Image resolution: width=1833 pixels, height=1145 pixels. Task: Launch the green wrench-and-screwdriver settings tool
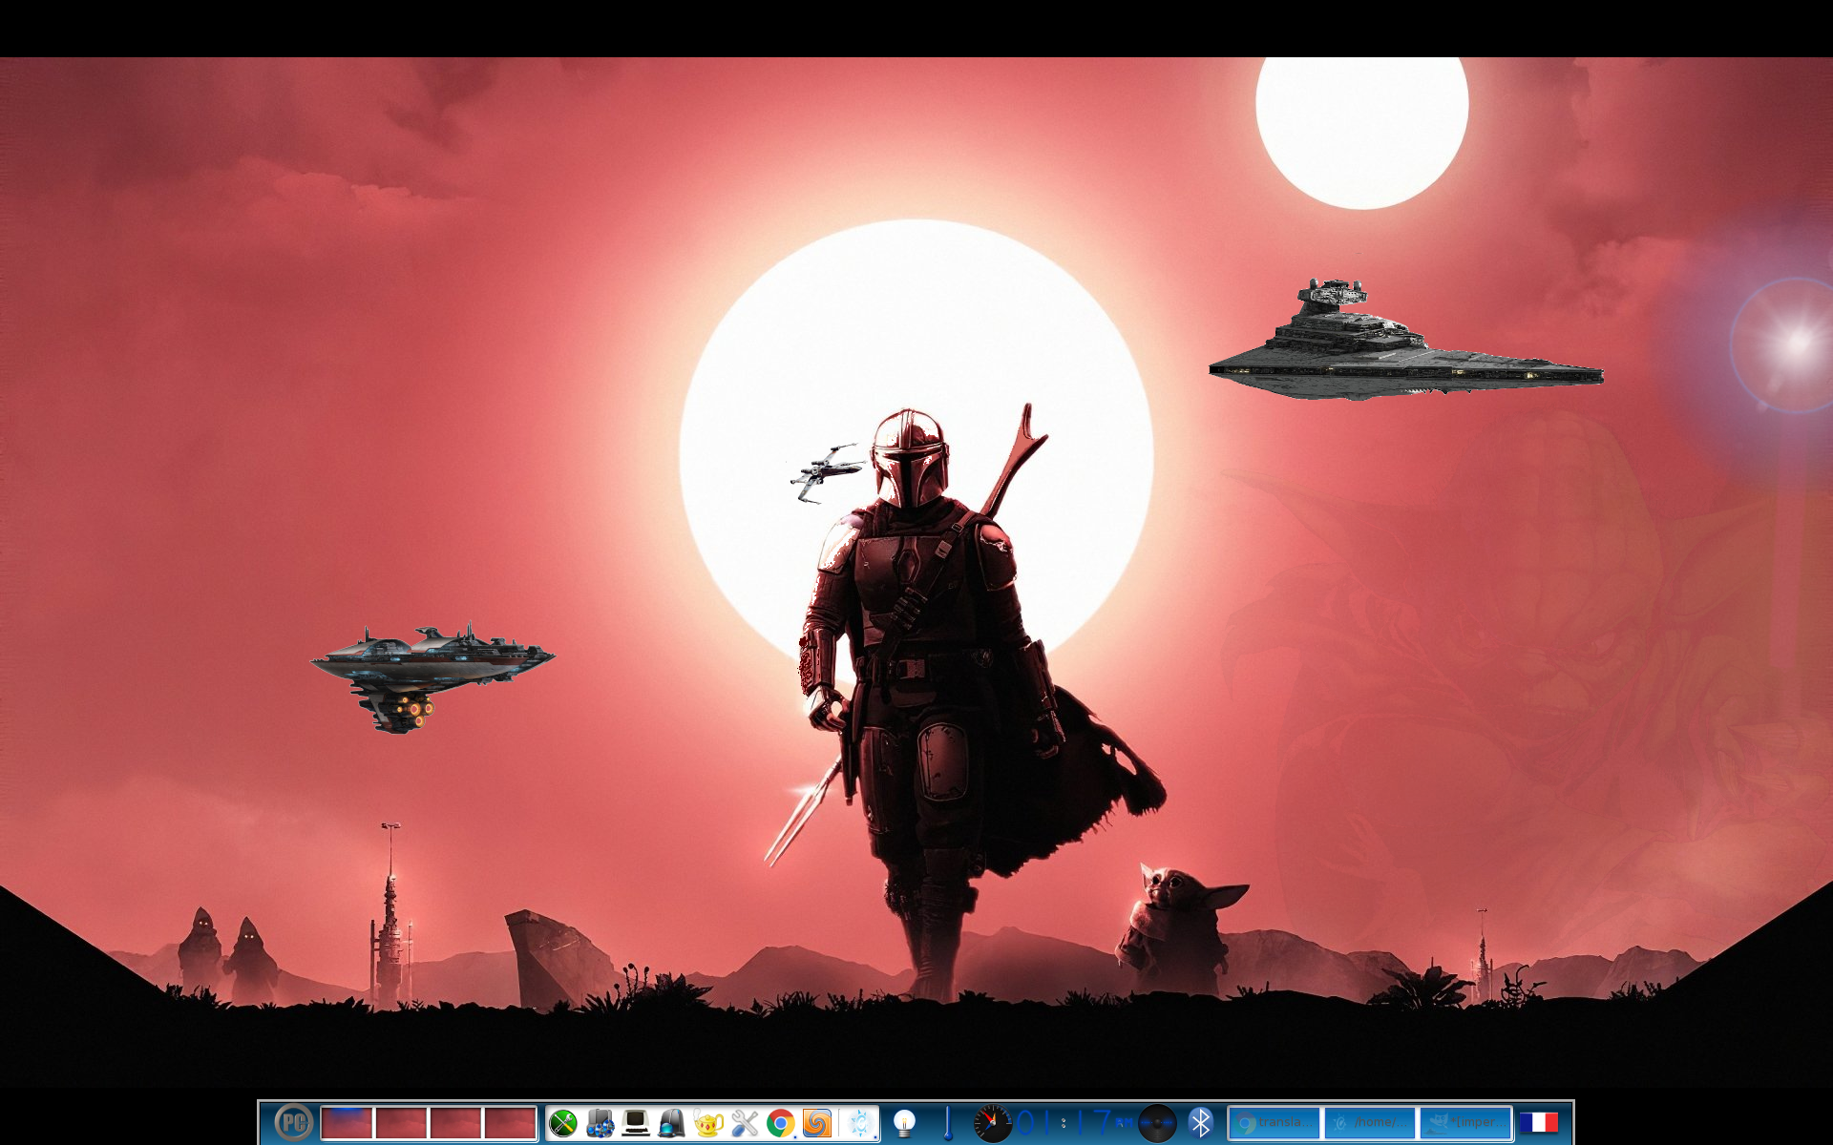(563, 1124)
